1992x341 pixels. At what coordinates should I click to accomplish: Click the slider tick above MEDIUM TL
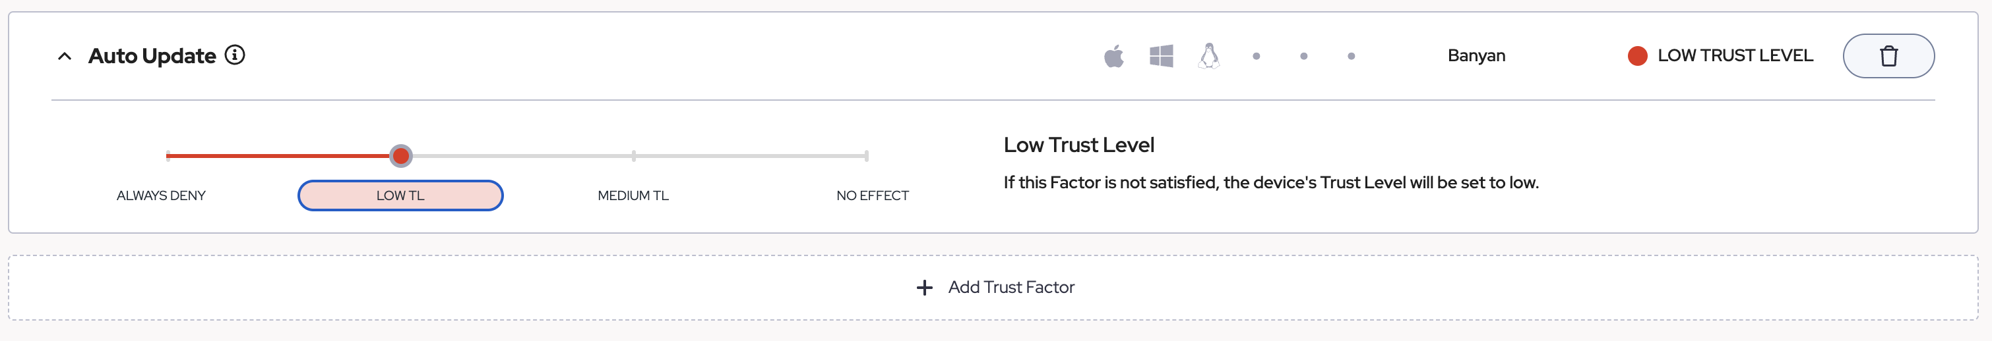[633, 157]
